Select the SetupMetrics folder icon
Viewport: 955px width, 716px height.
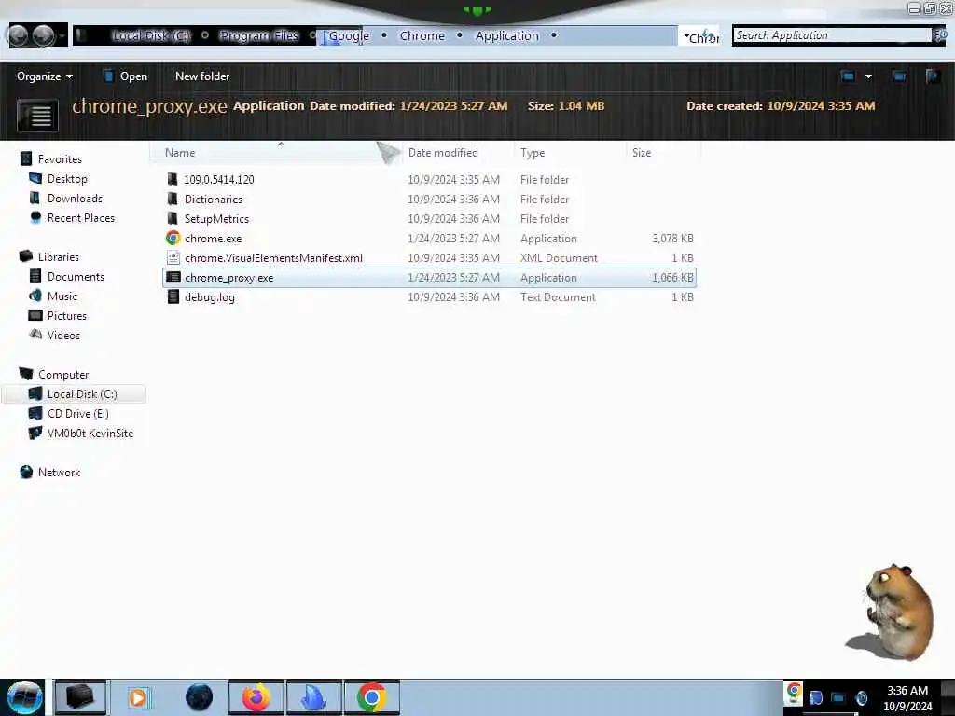pyautogui.click(x=173, y=218)
